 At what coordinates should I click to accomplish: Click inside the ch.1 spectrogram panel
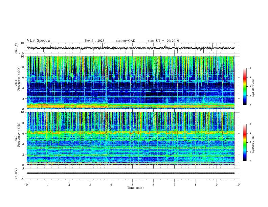[x=131, y=83]
